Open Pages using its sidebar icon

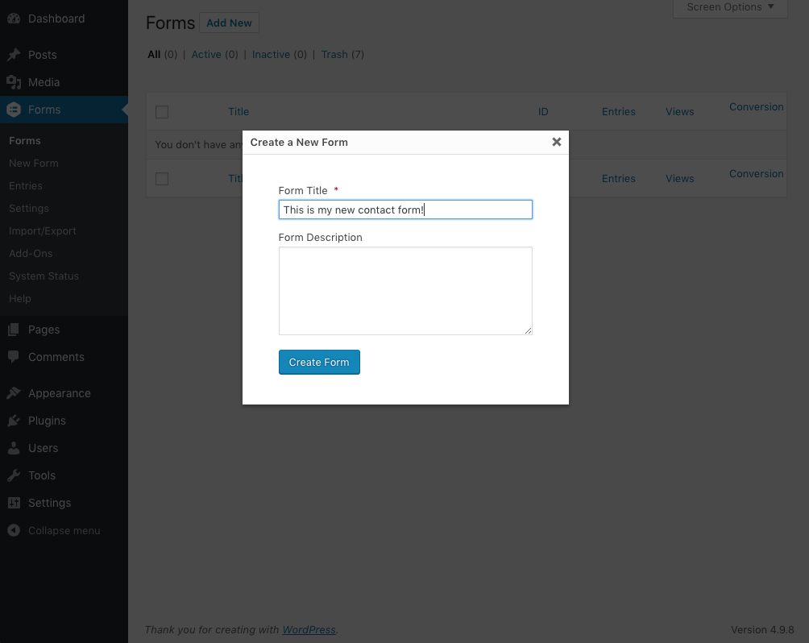tap(14, 329)
